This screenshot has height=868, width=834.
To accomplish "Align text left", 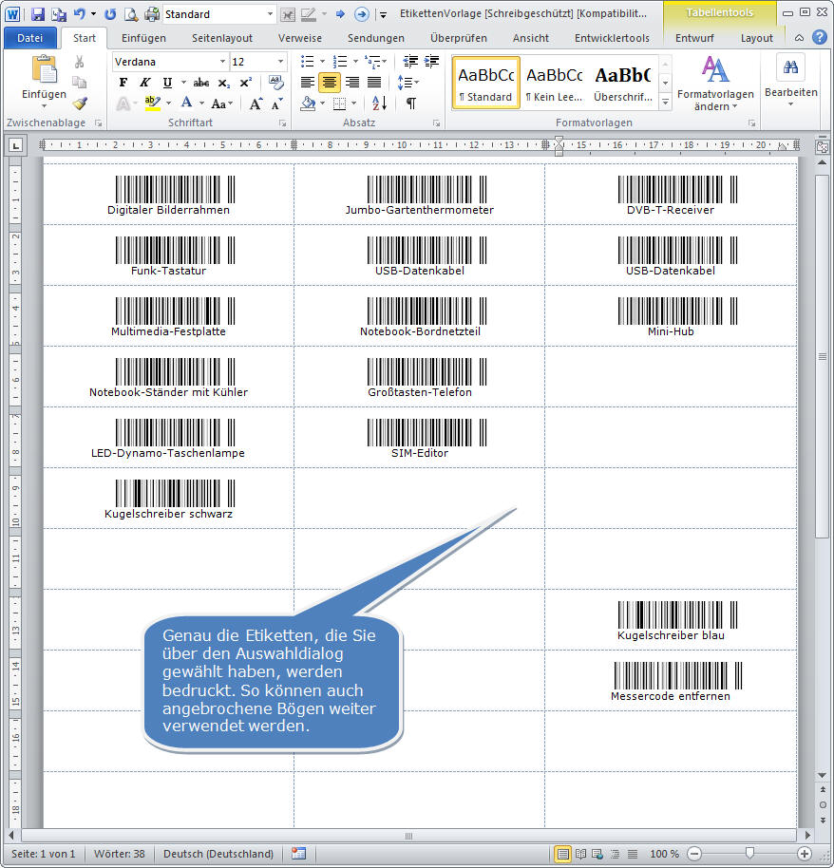I will pos(308,83).
